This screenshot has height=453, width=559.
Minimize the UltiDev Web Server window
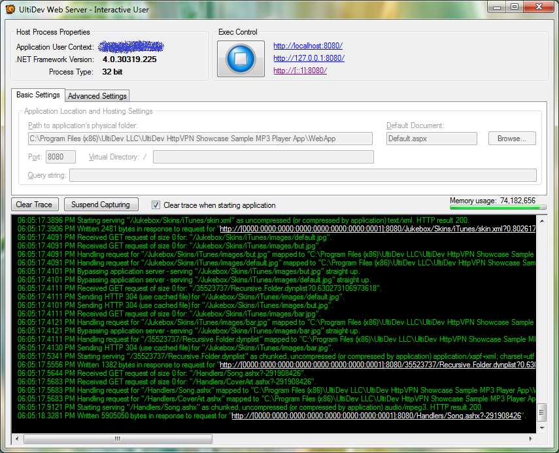click(x=497, y=7)
